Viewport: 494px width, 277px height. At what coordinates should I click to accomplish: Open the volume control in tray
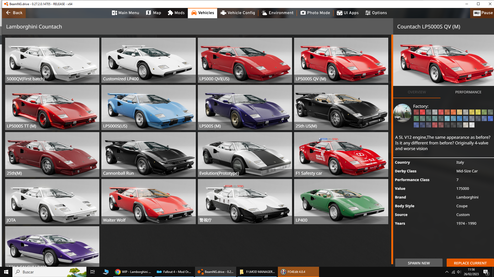point(459,272)
